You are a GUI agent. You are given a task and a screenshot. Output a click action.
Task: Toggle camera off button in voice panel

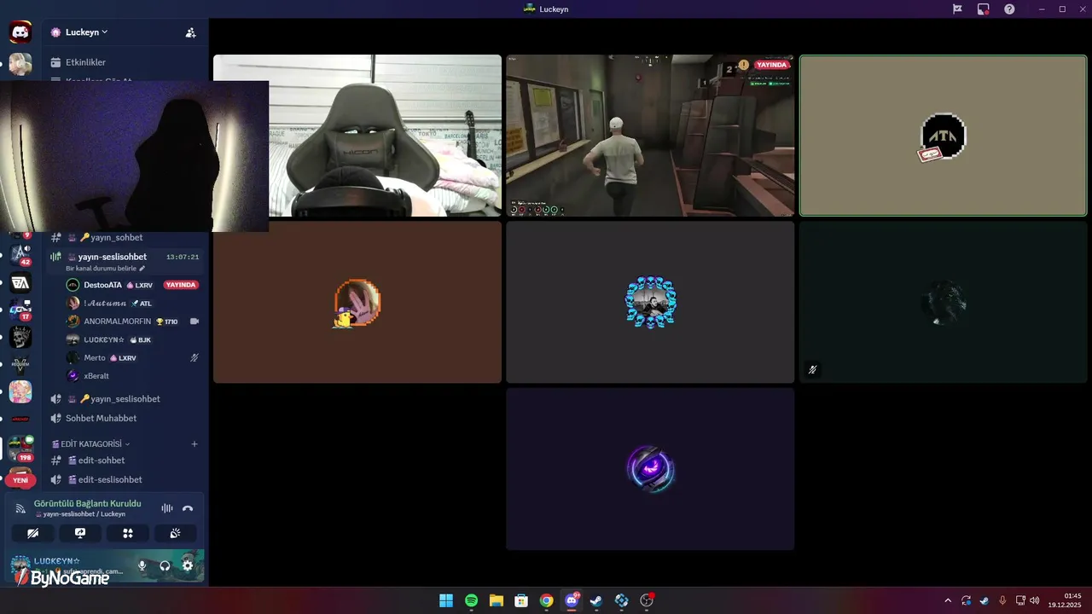(32, 533)
